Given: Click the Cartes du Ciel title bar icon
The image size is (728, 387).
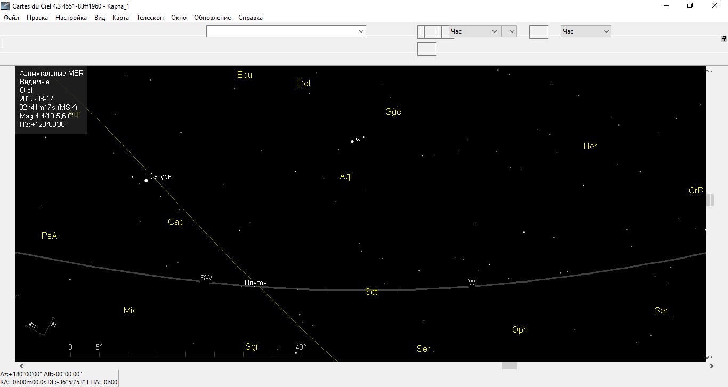Looking at the screenshot, I should (5, 6).
